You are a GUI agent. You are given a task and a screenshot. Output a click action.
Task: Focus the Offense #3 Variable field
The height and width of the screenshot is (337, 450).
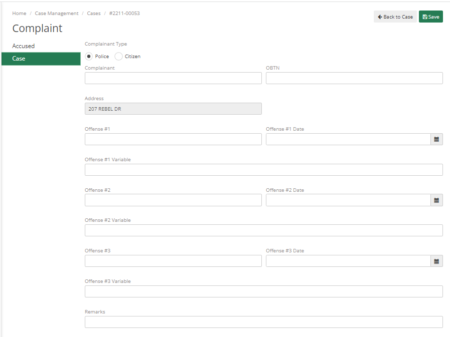[x=264, y=291]
